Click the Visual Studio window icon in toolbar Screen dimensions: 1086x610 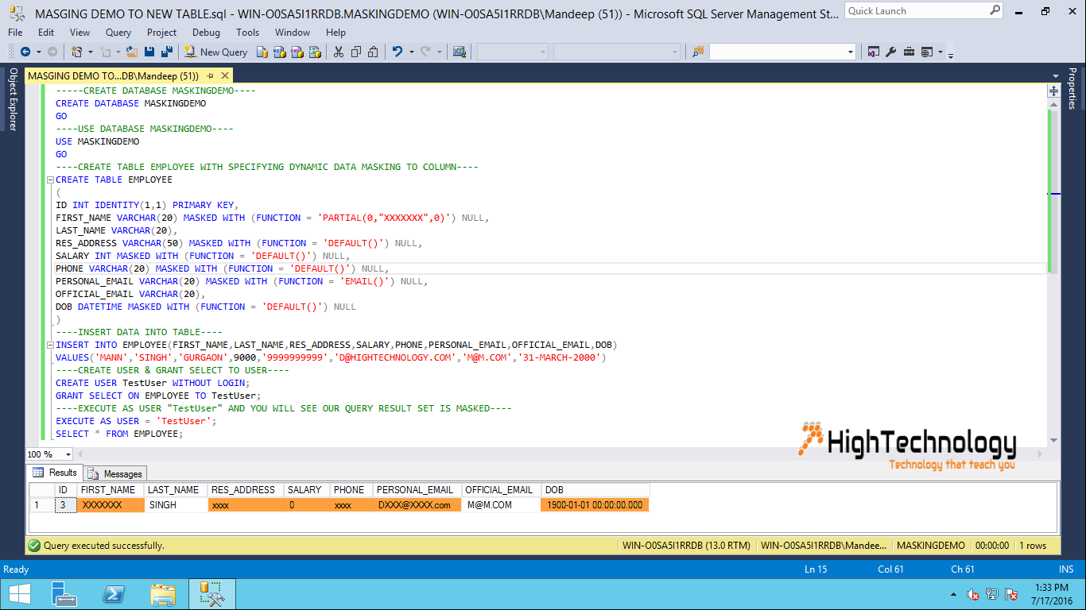[874, 52]
